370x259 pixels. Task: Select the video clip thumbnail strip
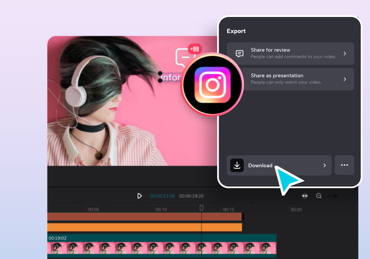pyautogui.click(x=162, y=248)
